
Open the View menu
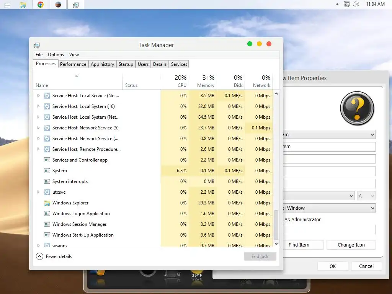(x=74, y=55)
